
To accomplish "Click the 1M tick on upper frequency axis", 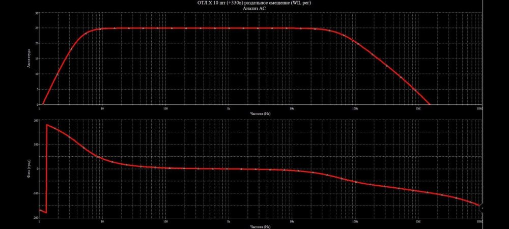I will 418,108.
